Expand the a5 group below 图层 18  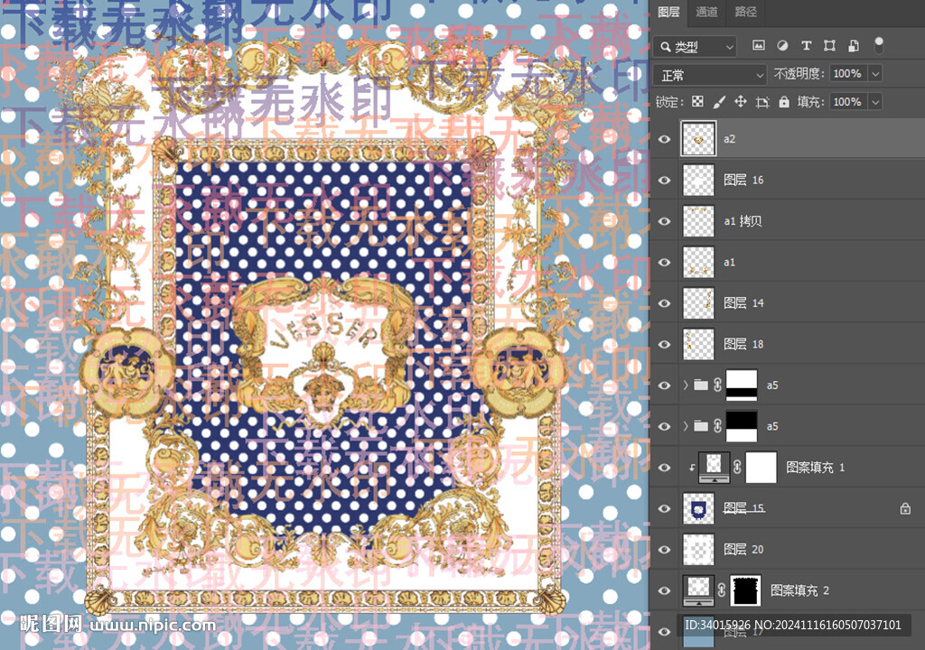686,385
